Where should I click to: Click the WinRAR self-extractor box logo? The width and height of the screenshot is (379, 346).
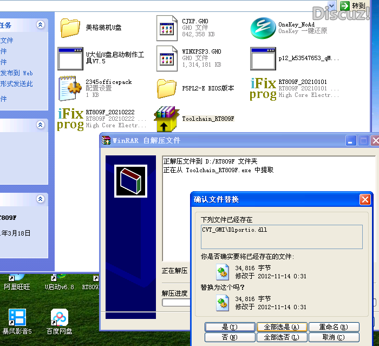pyautogui.click(x=131, y=181)
